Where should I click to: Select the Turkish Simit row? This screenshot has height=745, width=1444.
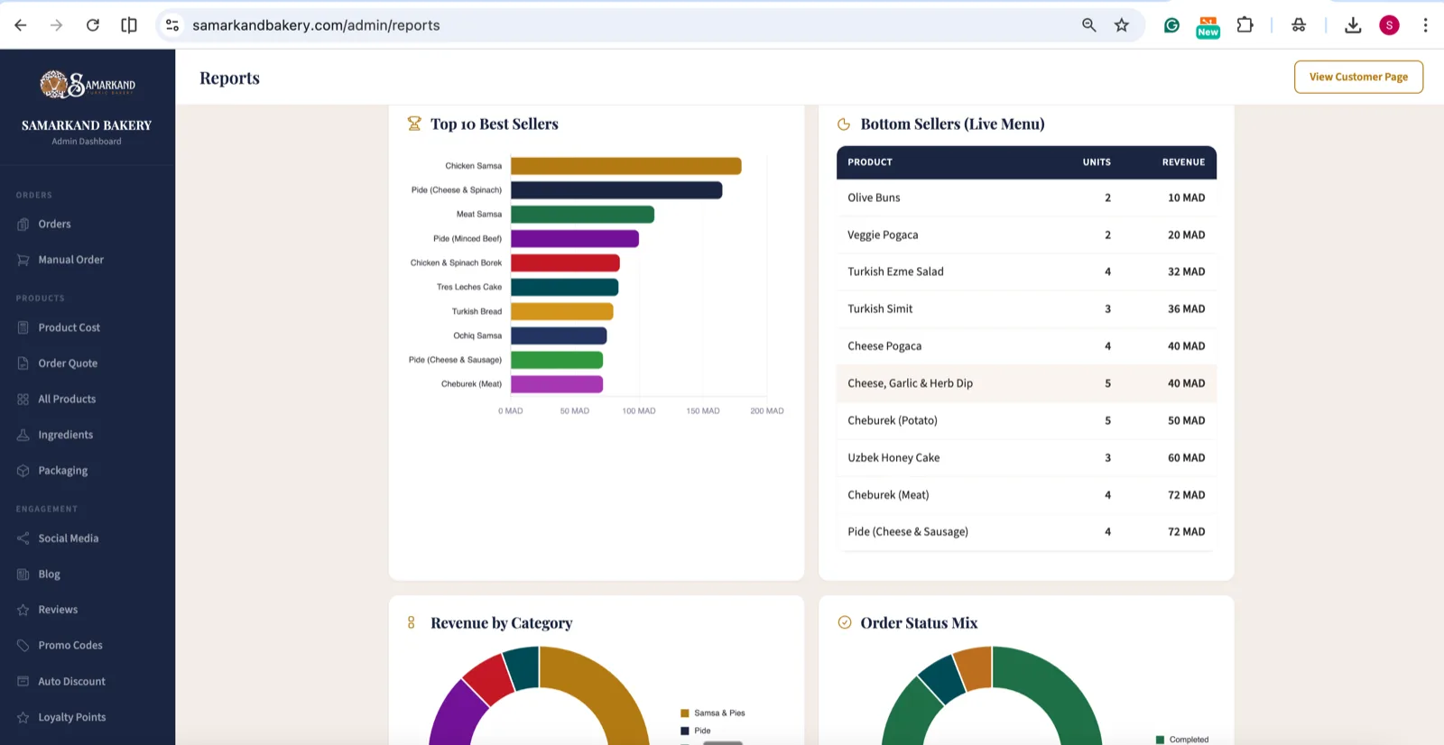pos(1026,308)
